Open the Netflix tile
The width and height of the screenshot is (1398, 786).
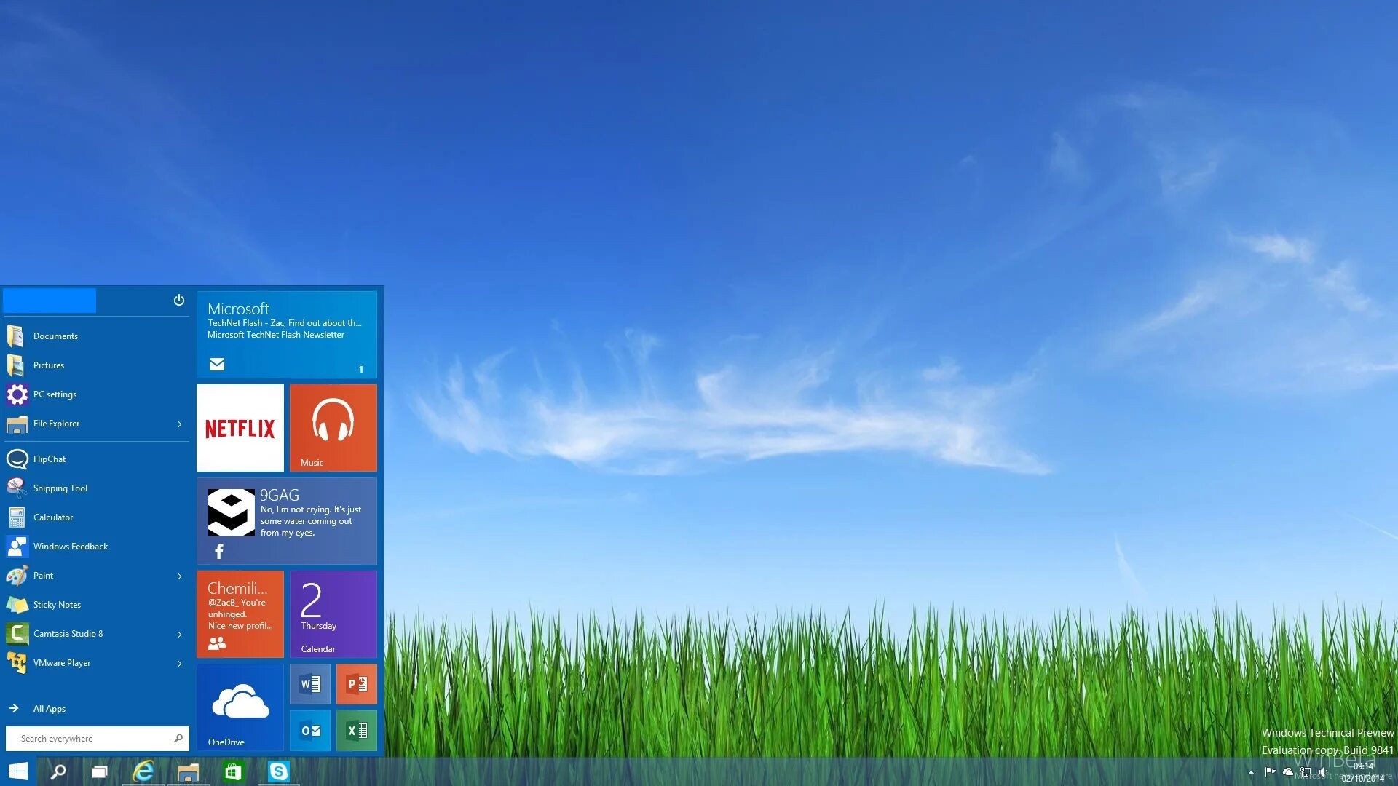pyautogui.click(x=240, y=428)
